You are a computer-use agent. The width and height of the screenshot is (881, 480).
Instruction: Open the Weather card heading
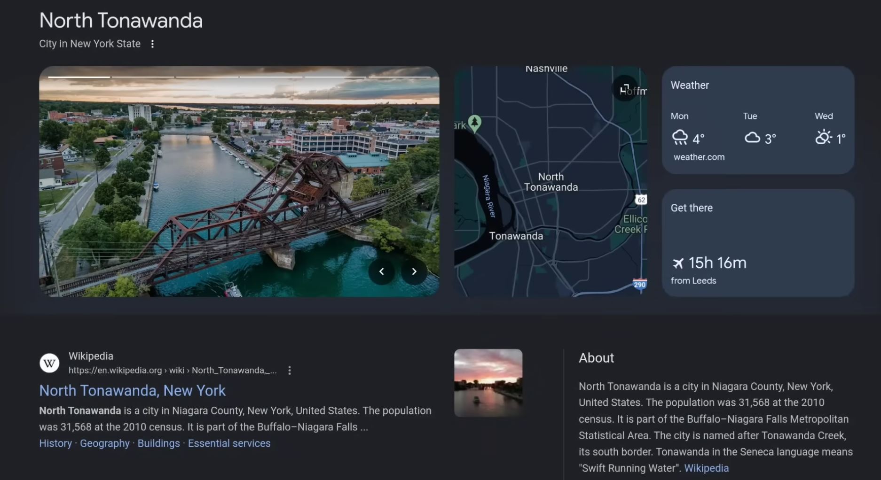pyautogui.click(x=690, y=85)
